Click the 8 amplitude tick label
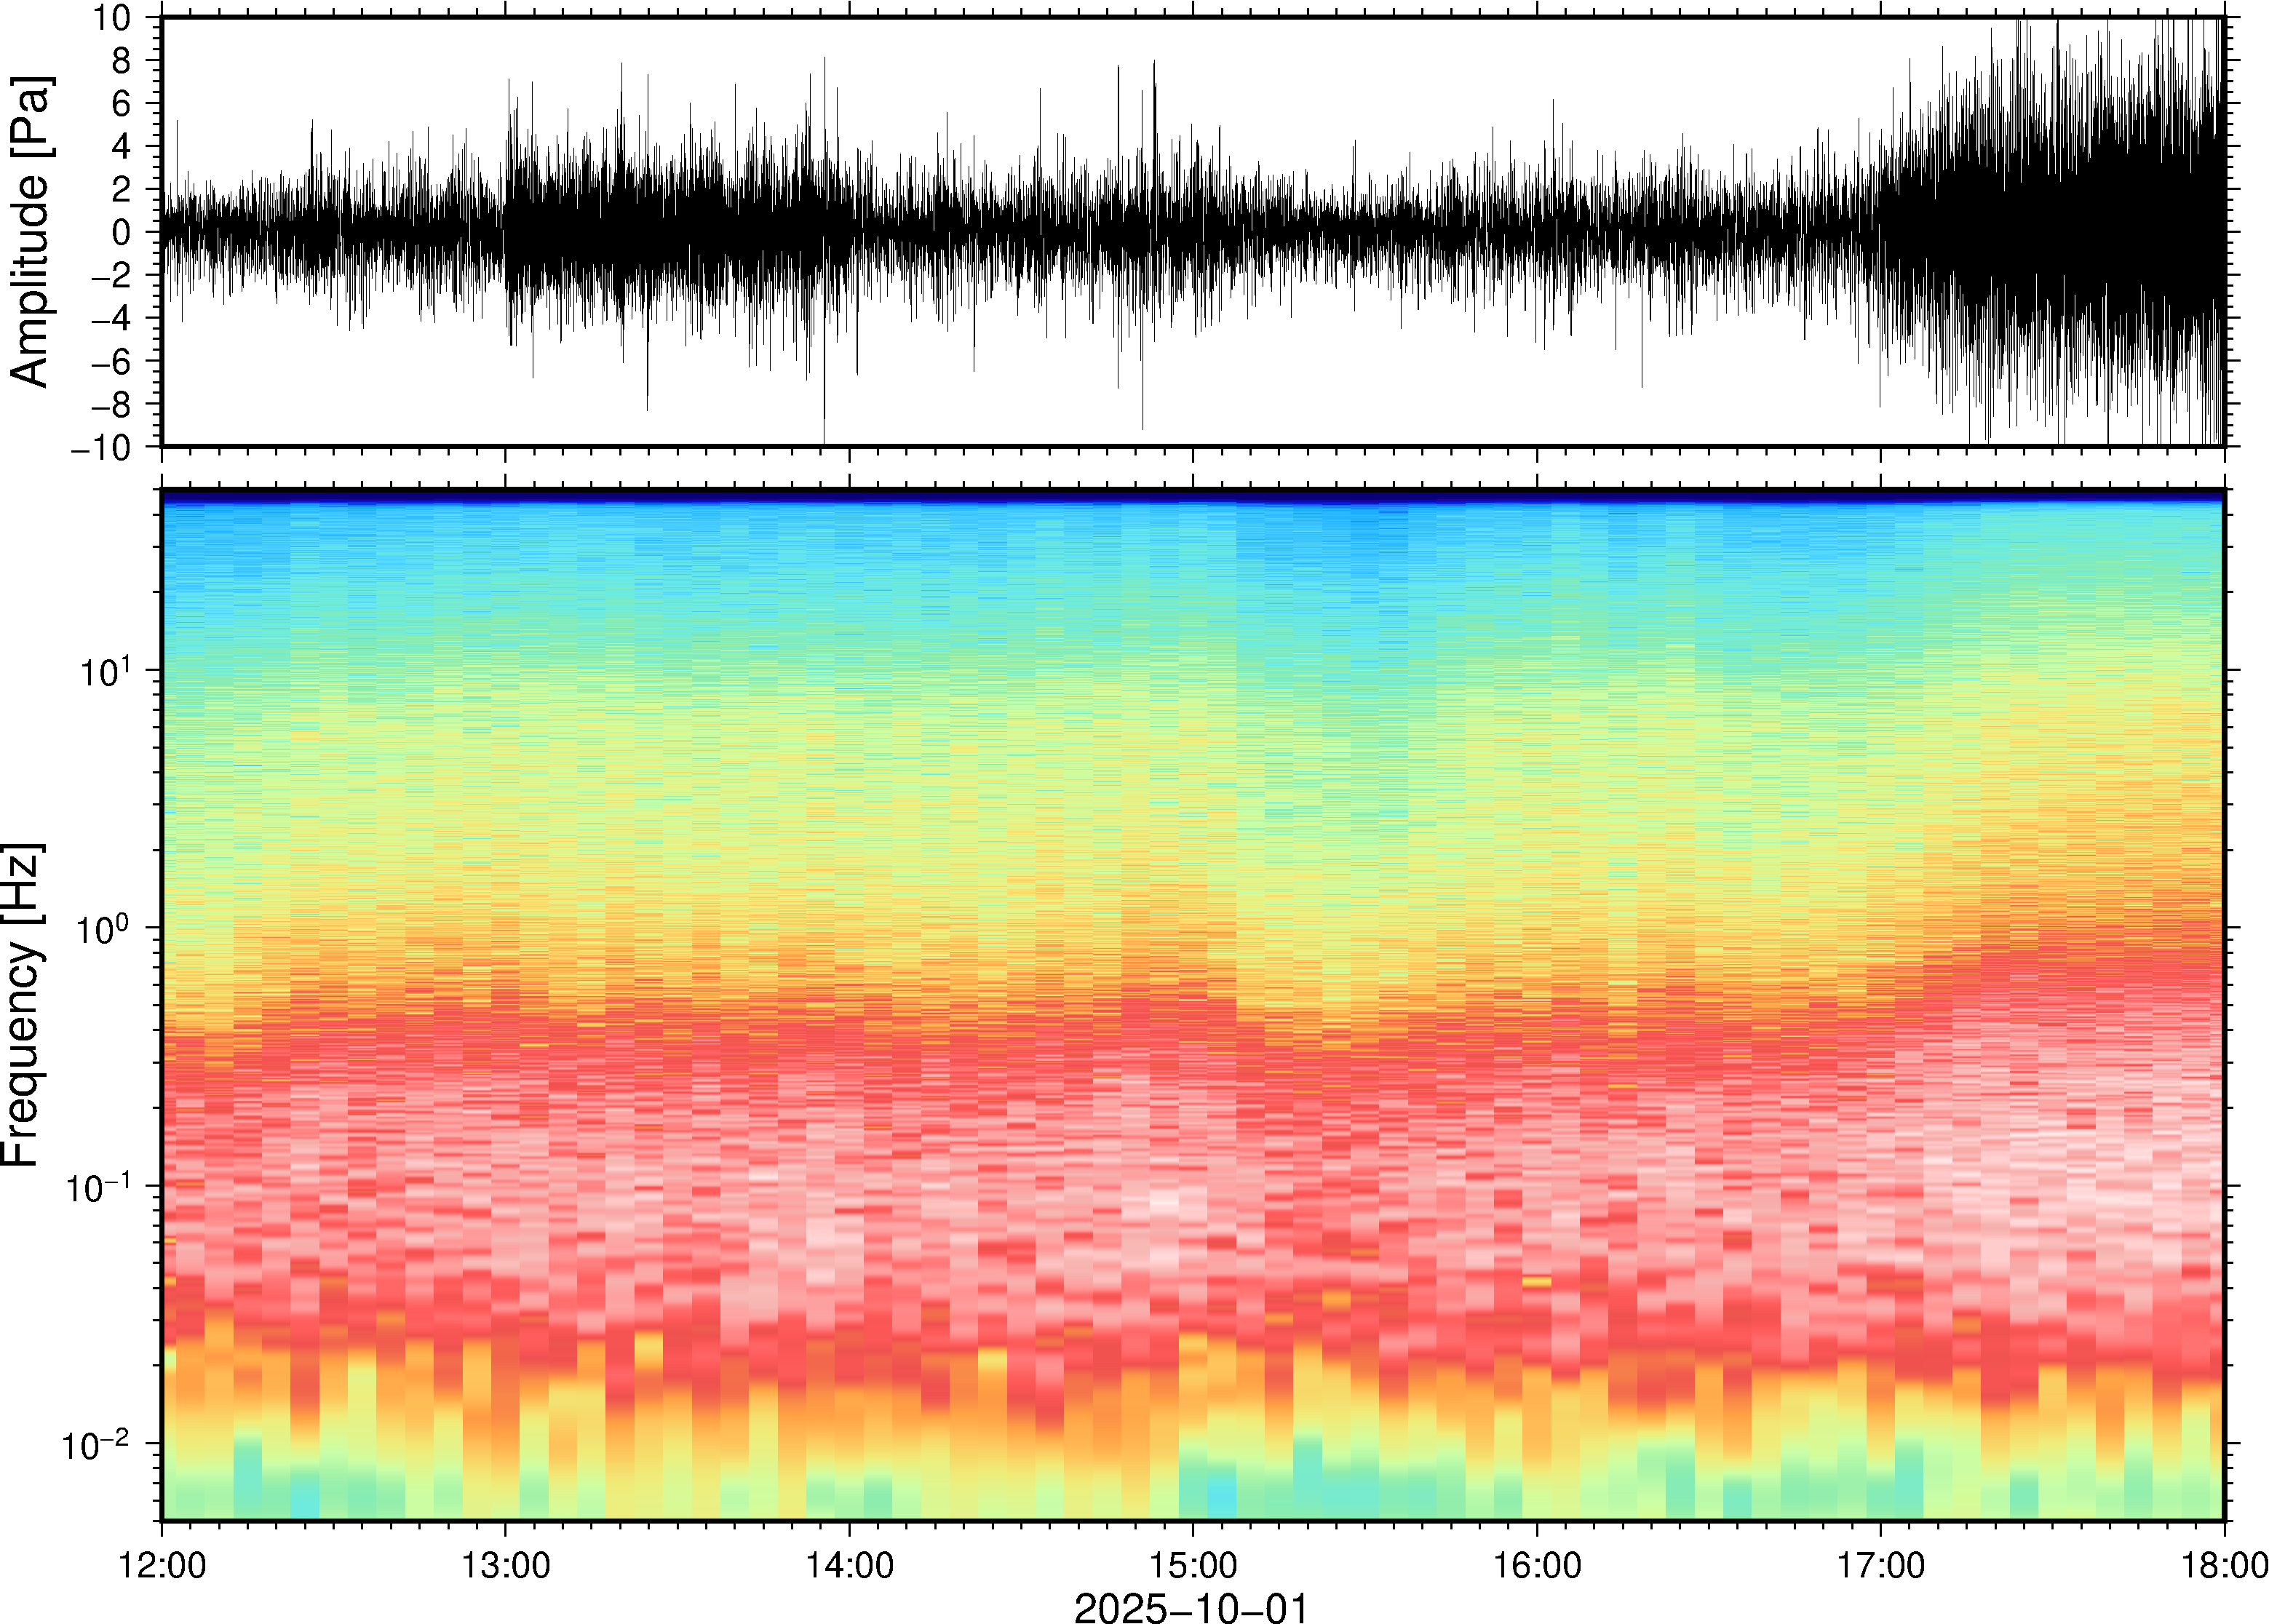The width and height of the screenshot is (2269, 1624). 122,61
